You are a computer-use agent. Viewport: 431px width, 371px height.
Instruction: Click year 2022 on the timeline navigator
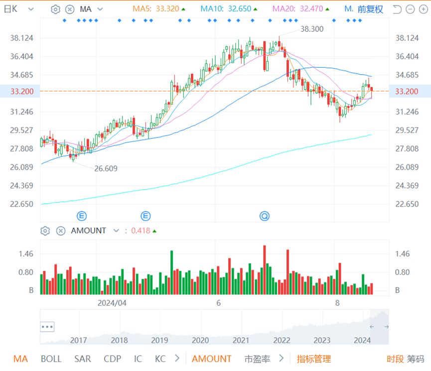[x=282, y=340]
